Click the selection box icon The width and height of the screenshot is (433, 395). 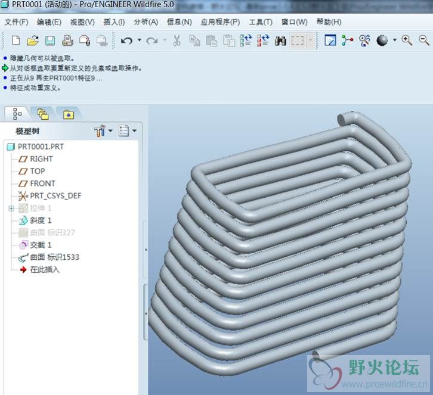(298, 41)
